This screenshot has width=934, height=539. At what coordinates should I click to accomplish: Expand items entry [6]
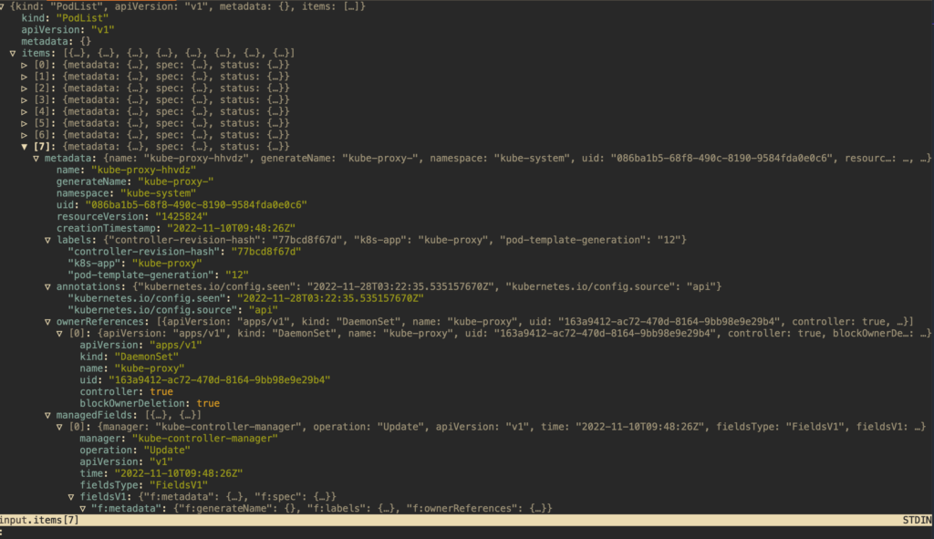pos(25,135)
